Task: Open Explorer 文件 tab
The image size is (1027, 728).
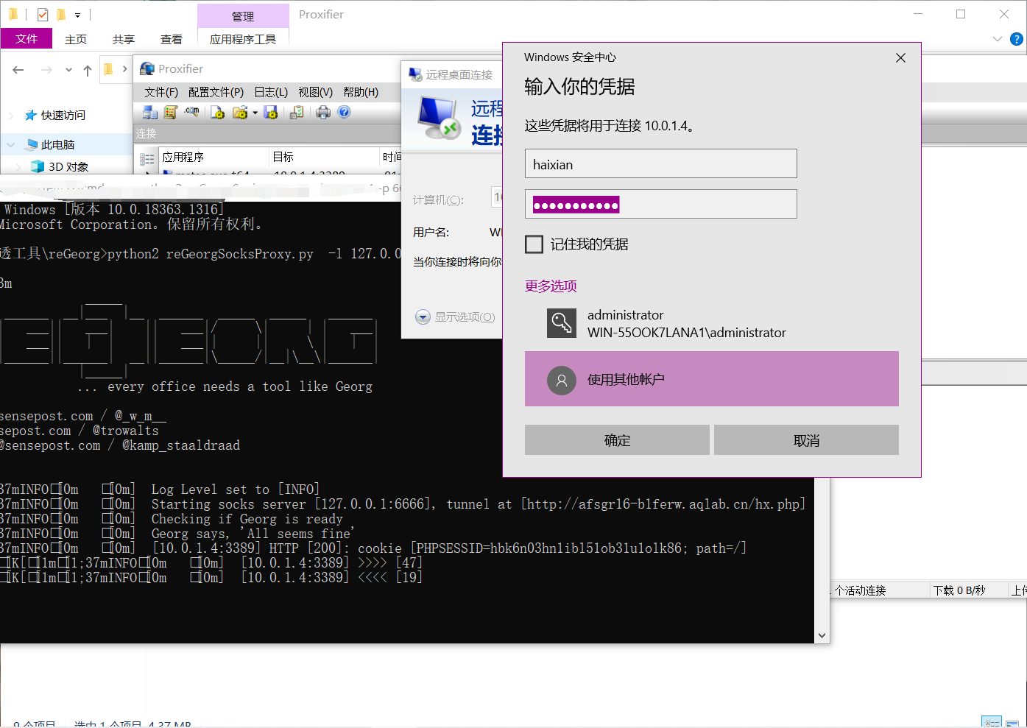Action: point(27,38)
